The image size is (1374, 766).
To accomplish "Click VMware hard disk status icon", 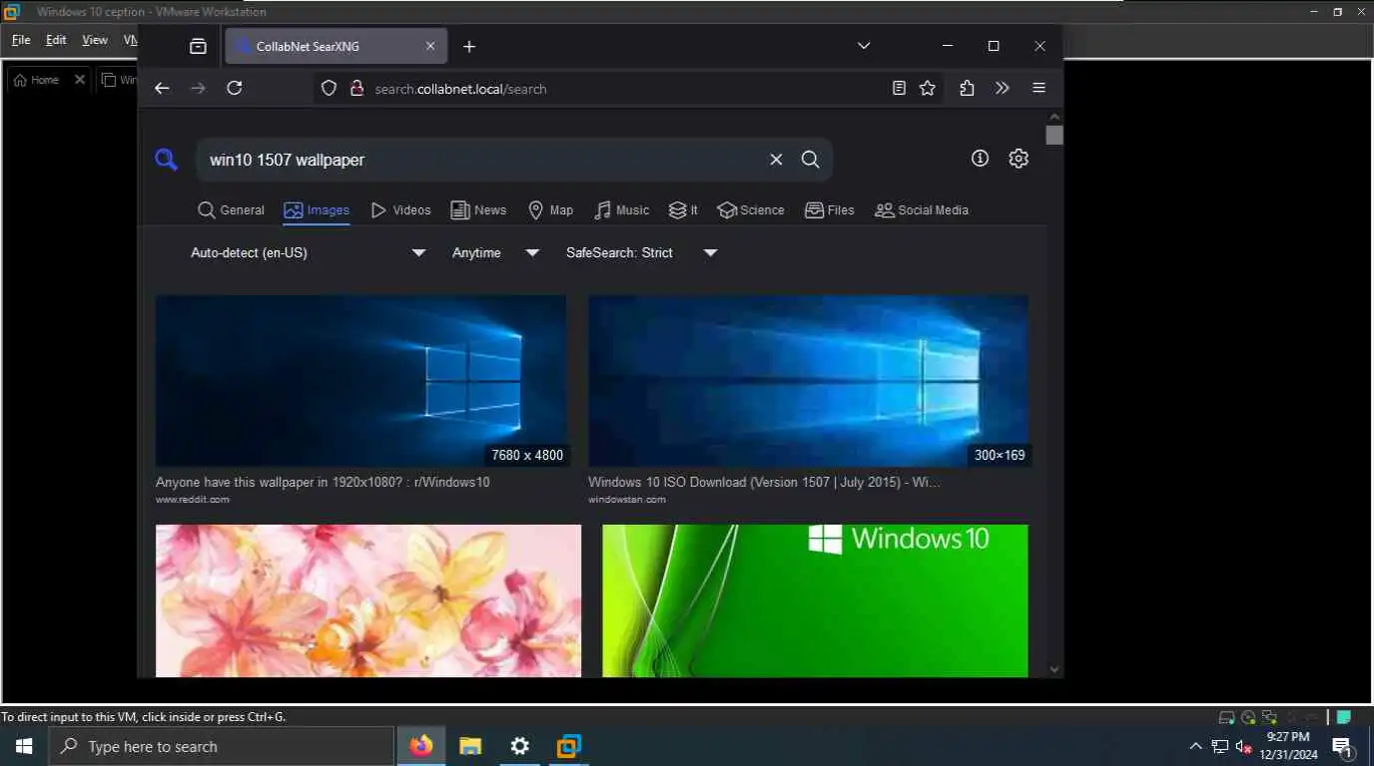I will pyautogui.click(x=1227, y=717).
